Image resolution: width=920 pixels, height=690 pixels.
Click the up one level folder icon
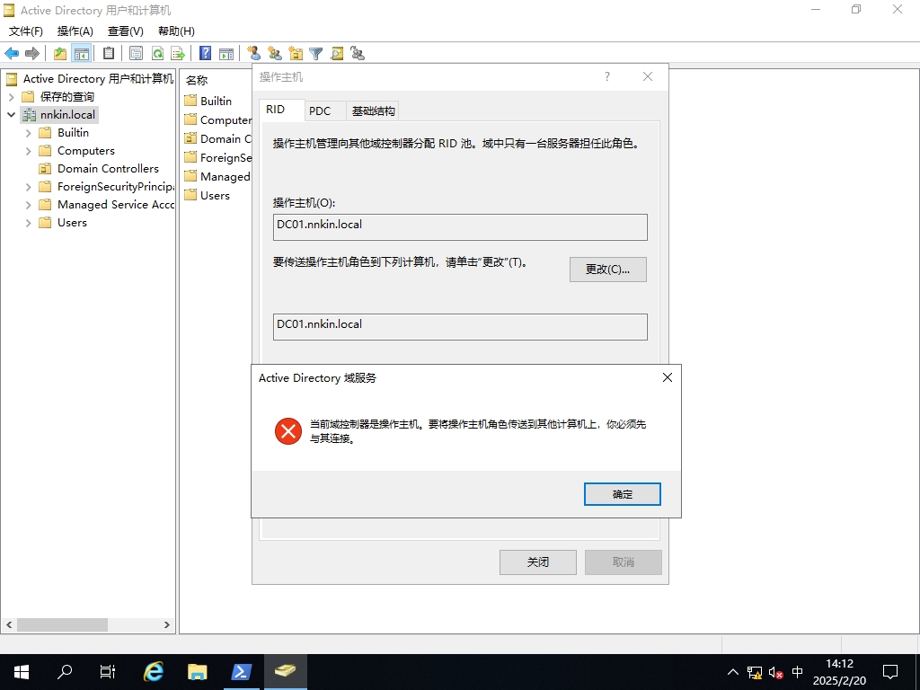tap(60, 54)
